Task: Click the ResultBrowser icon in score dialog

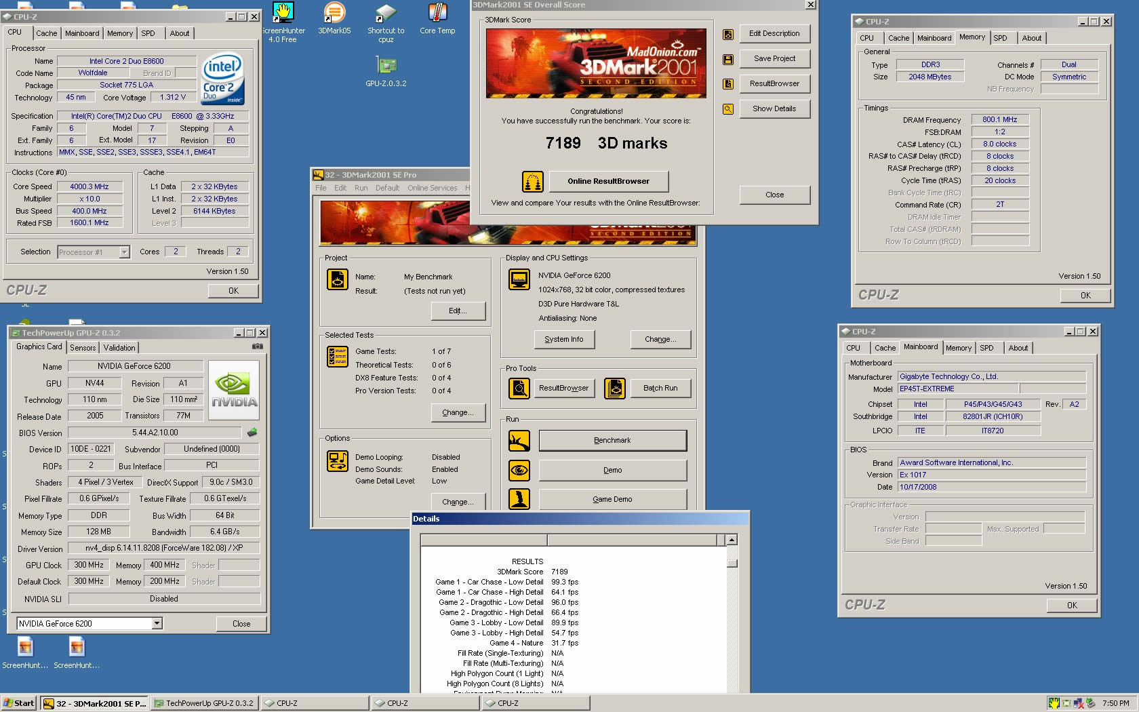Action: [727, 84]
